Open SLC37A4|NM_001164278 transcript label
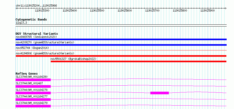This screenshot has height=109, width=234. tap(32, 90)
